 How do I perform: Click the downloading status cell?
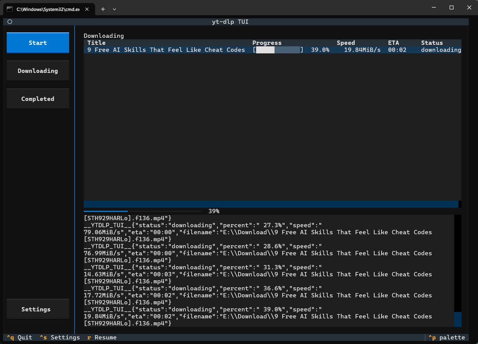pos(441,50)
